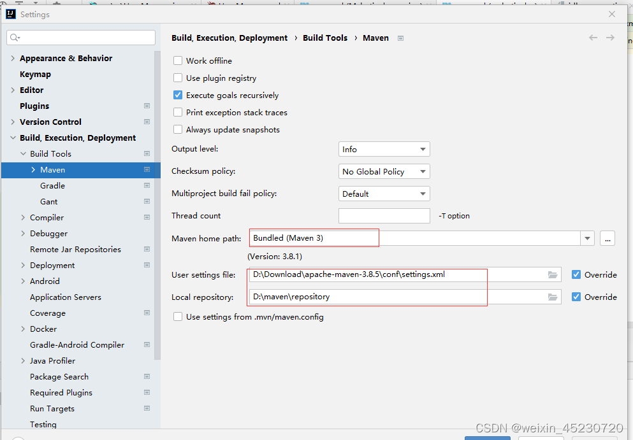Go forward with the right arrow
The width and height of the screenshot is (633, 440).
pyautogui.click(x=611, y=38)
